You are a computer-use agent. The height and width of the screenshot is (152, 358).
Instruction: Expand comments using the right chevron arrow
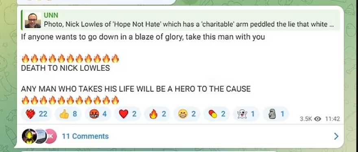[336, 136]
